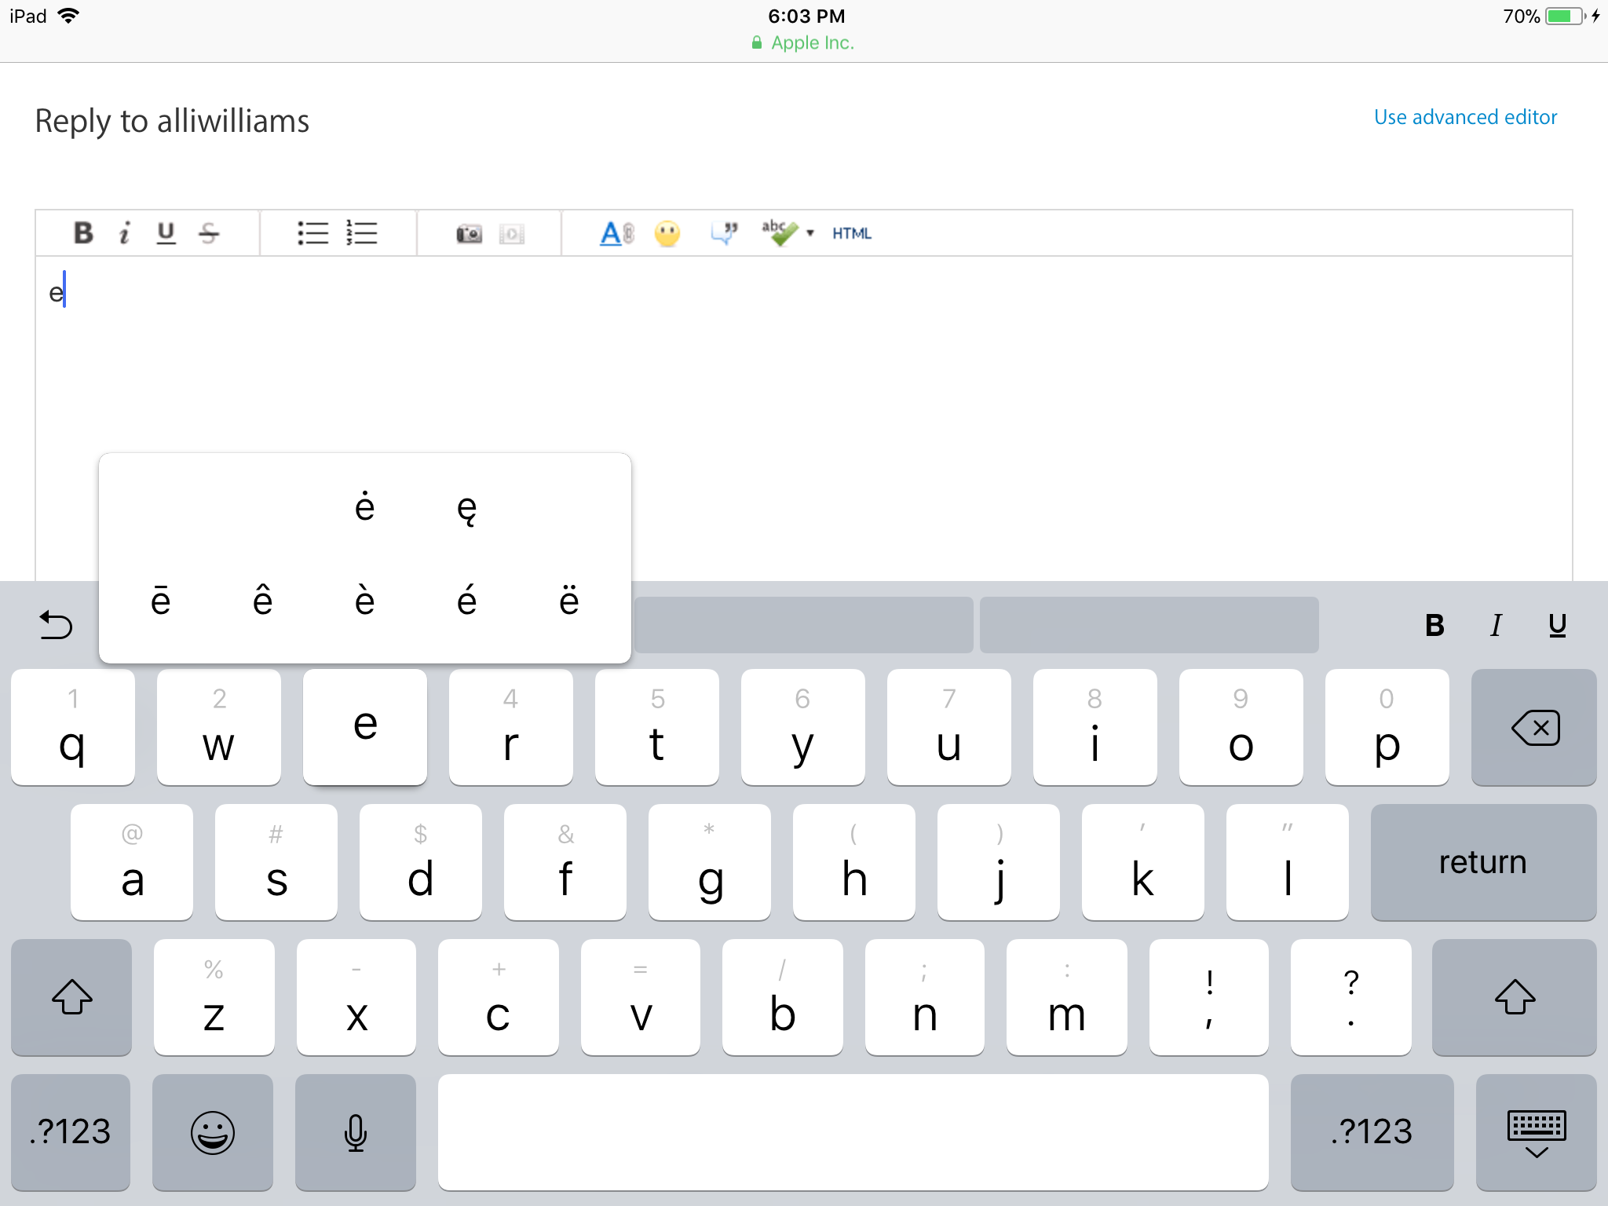
Task: Toggle bold in the editor toolbar
Action: tap(83, 233)
